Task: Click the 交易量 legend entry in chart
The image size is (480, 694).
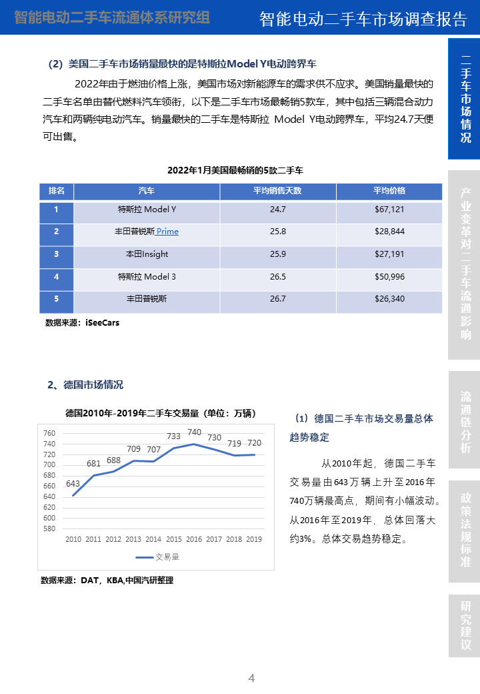Action: point(157,557)
